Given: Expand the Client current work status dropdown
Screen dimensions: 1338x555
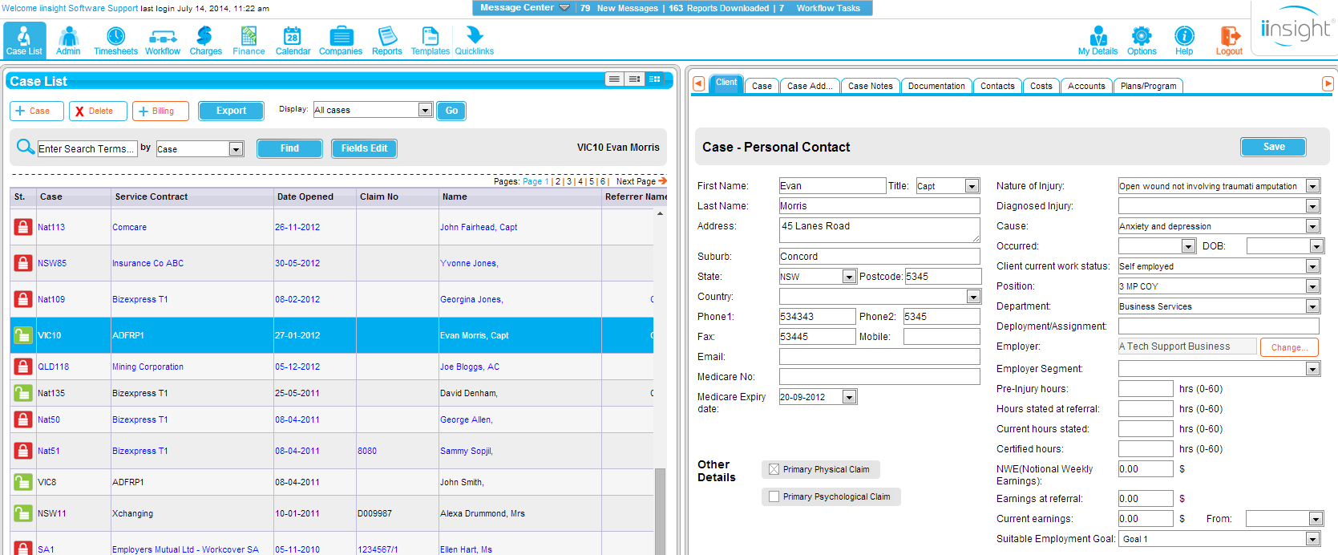Looking at the screenshot, I should point(1312,266).
